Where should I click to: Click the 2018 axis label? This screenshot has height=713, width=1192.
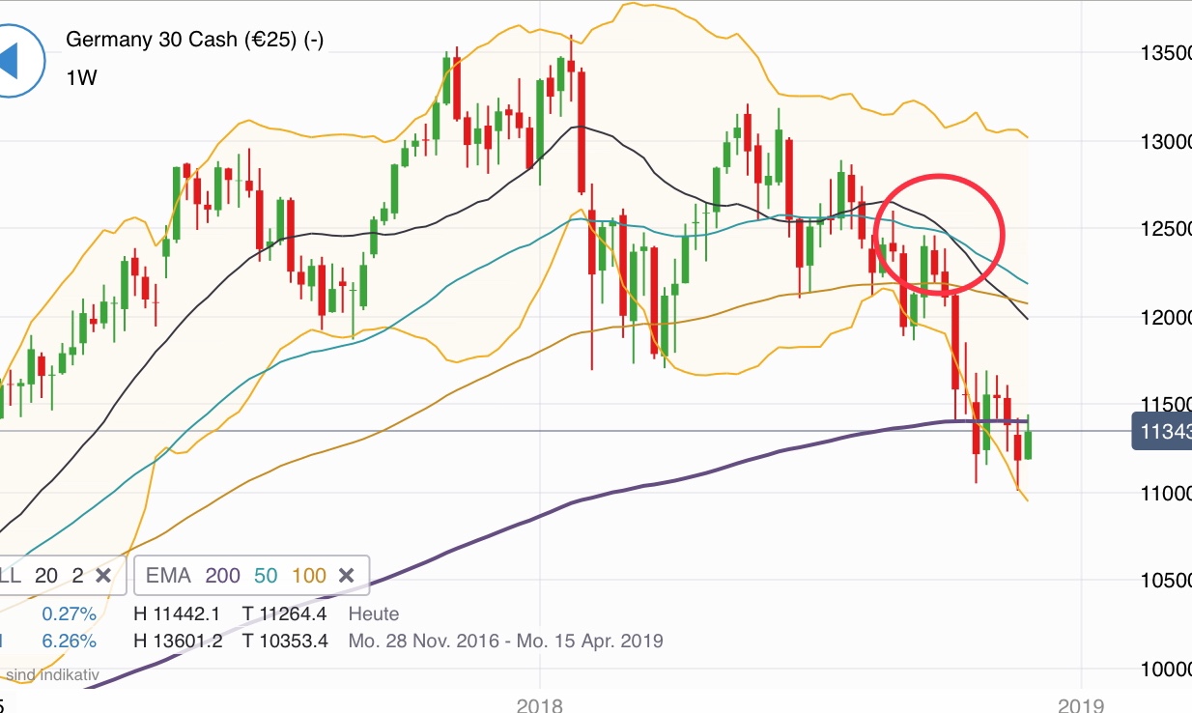[542, 705]
